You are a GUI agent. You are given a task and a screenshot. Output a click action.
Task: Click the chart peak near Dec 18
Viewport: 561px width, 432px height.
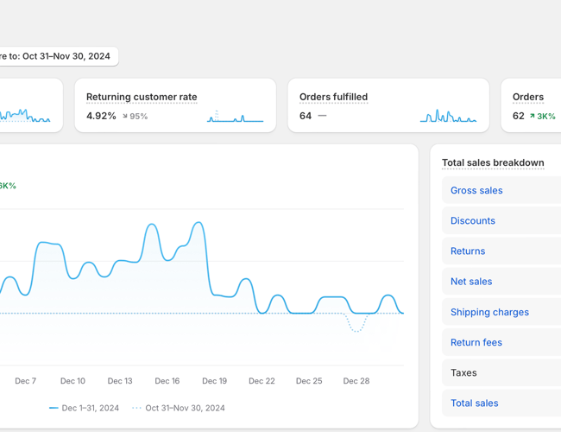pos(199,224)
